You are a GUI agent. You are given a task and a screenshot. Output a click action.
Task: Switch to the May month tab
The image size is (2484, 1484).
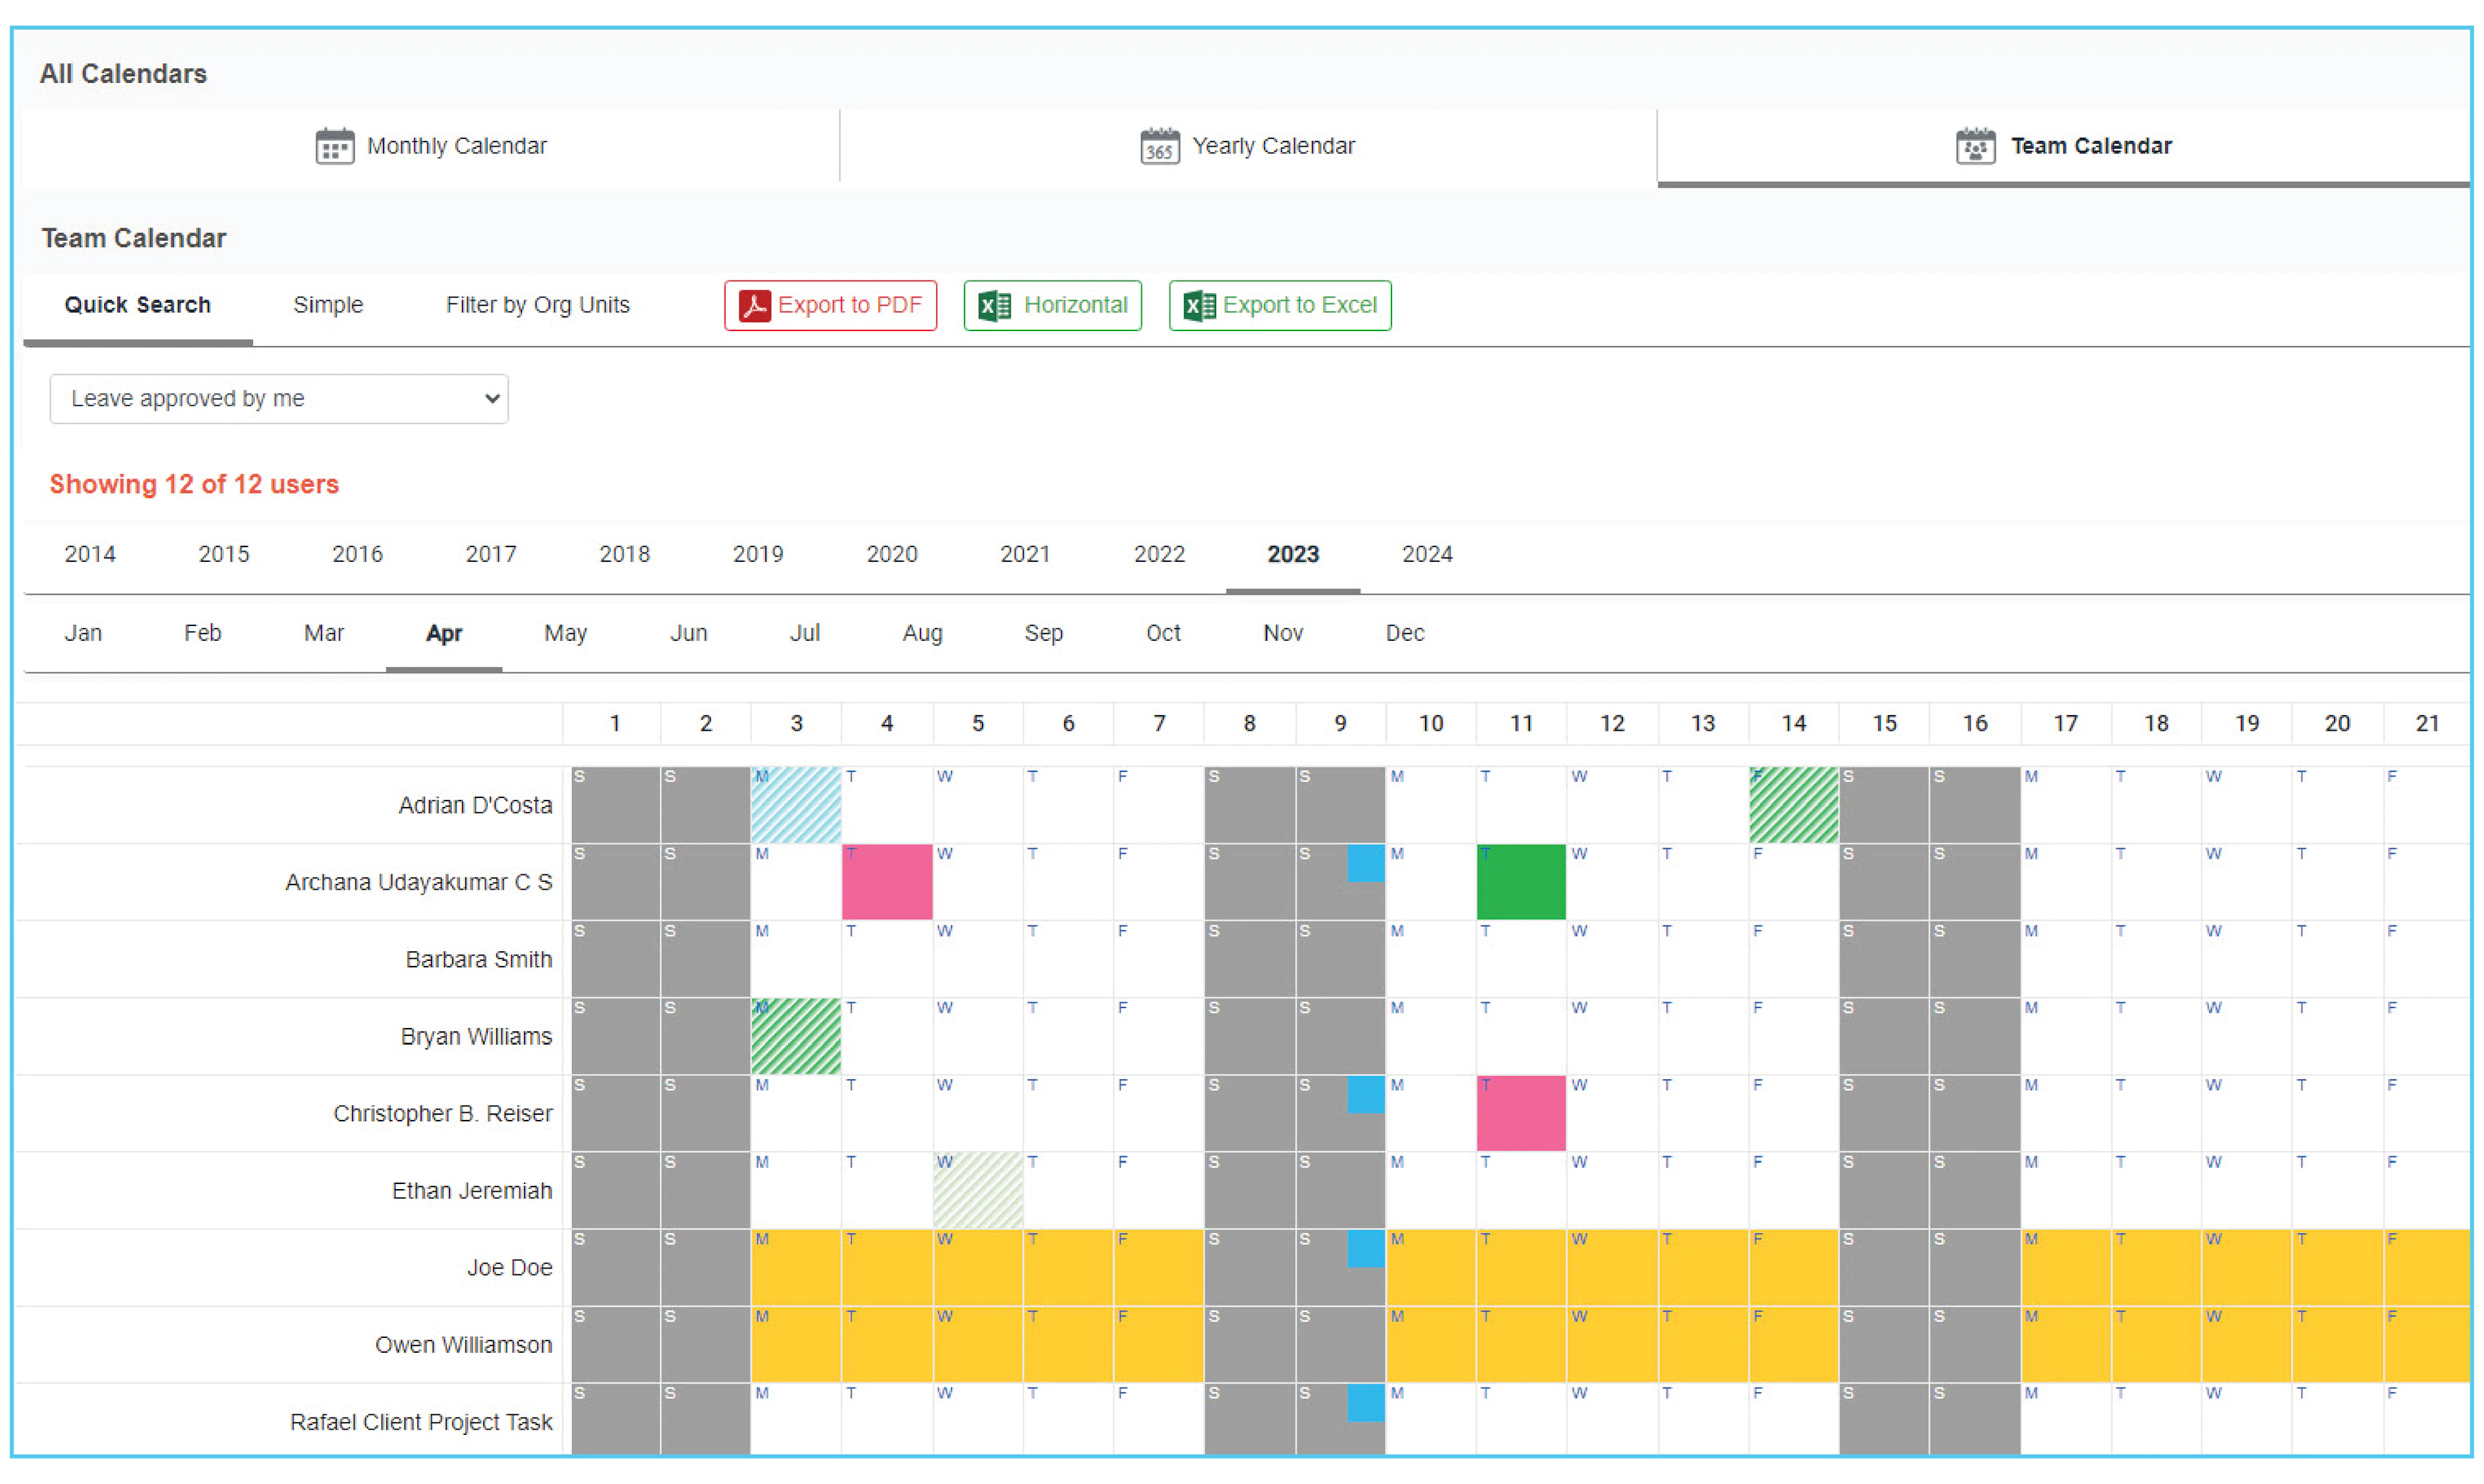(x=565, y=633)
